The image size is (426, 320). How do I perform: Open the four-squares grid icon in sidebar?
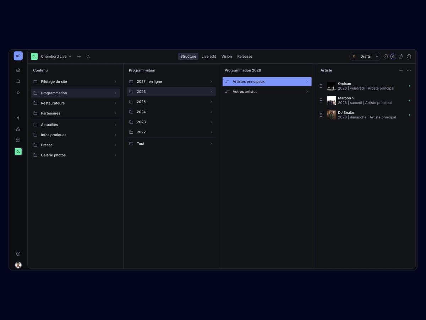coord(18,140)
